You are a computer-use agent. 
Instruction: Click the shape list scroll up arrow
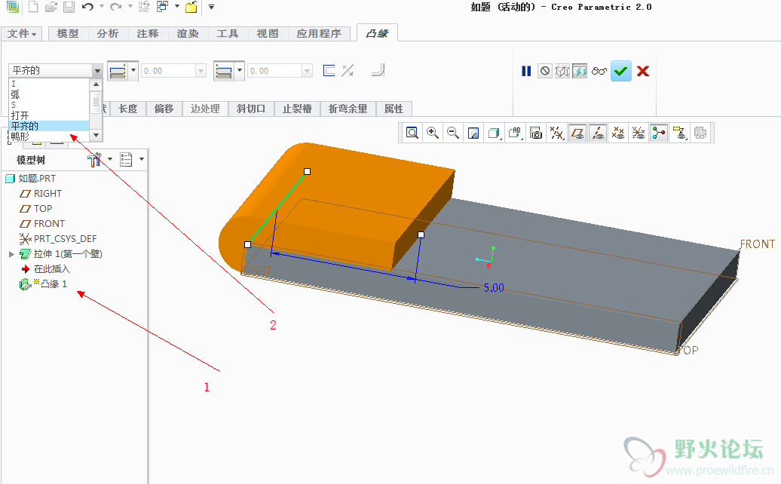coord(96,84)
